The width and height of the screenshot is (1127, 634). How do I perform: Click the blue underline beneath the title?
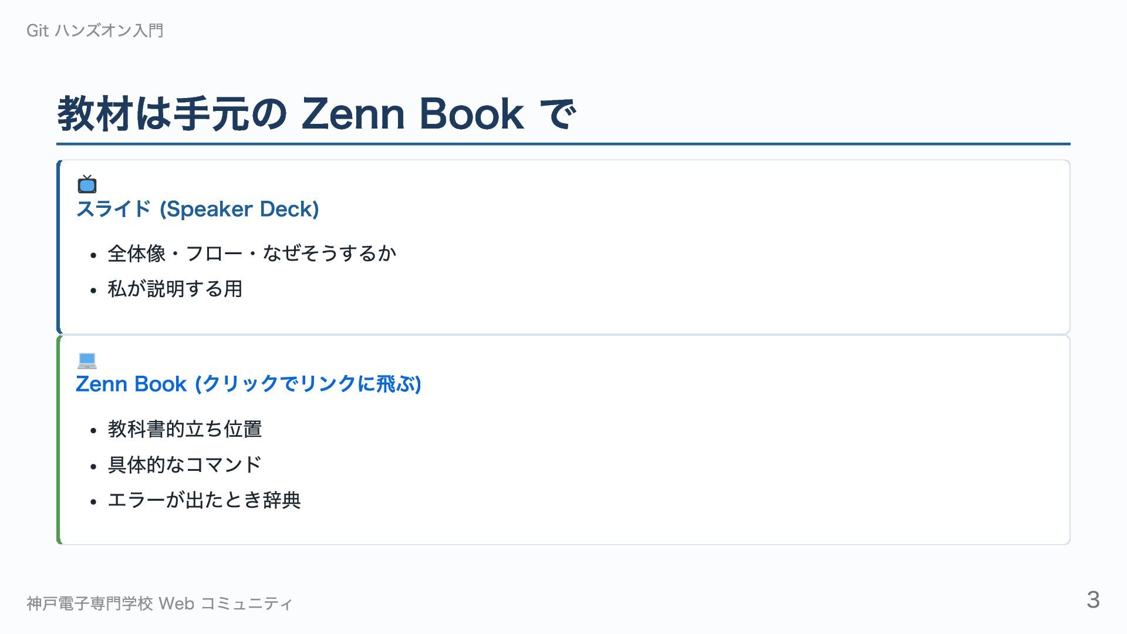coord(563,144)
